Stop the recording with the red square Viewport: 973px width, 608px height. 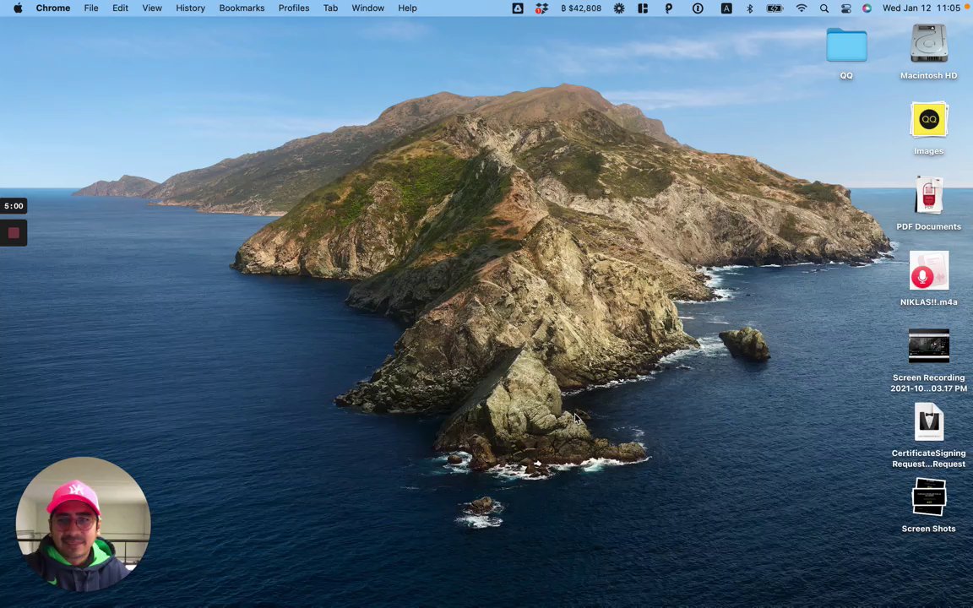tap(14, 233)
